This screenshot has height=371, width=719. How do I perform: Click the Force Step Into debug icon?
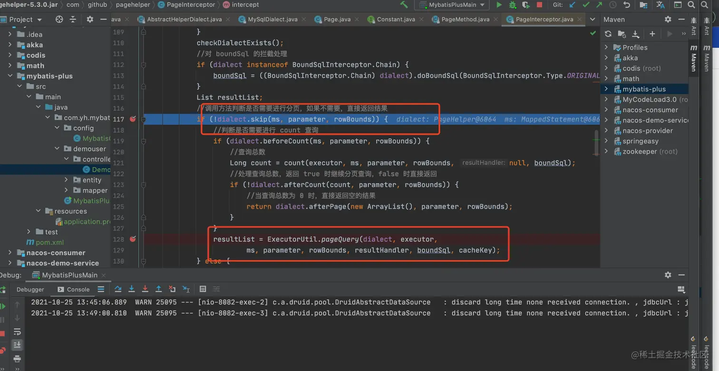[x=145, y=289]
